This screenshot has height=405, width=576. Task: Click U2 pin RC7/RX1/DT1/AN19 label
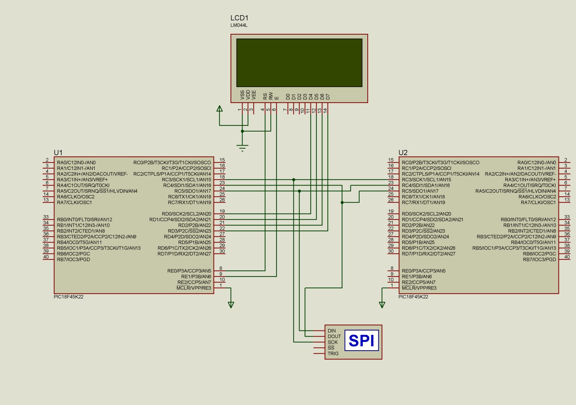point(424,203)
